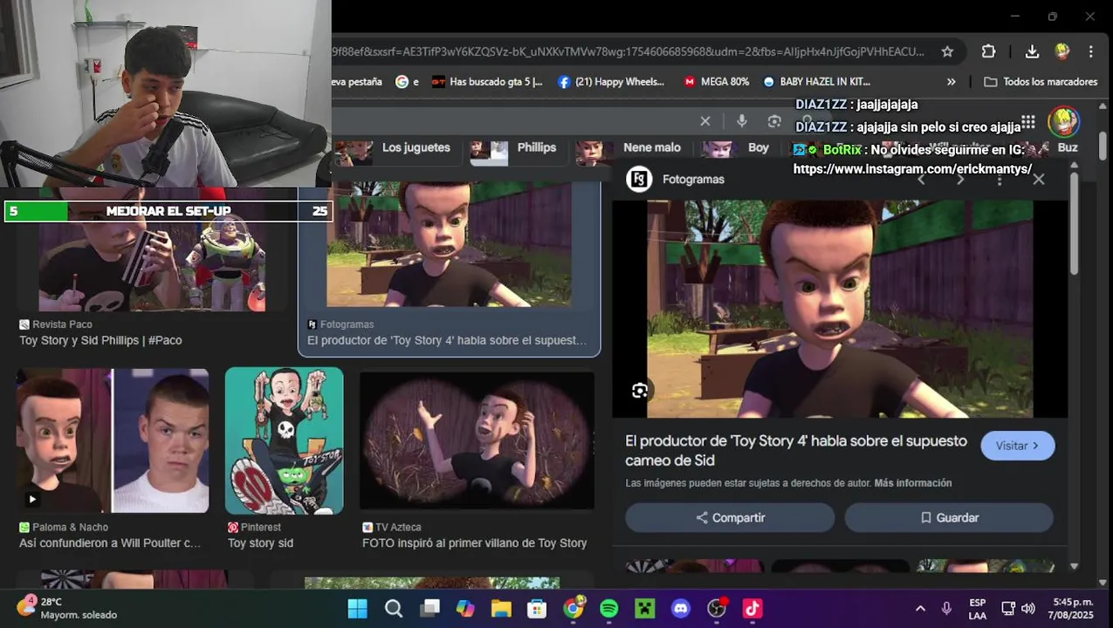The width and height of the screenshot is (1113, 628).
Task: Open the Paloma & Nacho Will Poulter thumbnail
Action: coord(113,440)
